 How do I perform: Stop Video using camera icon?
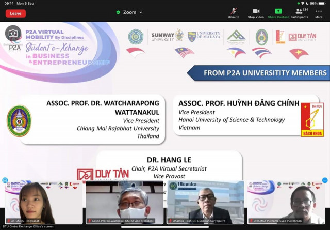pyautogui.click(x=256, y=11)
